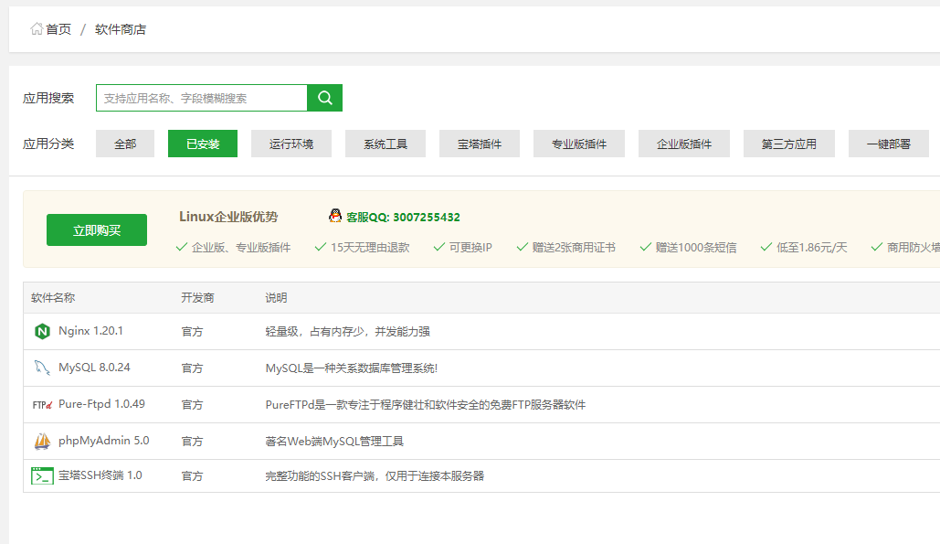Screen dimensions: 940x544
Task: Click the 开发商 column header
Action: 198,297
